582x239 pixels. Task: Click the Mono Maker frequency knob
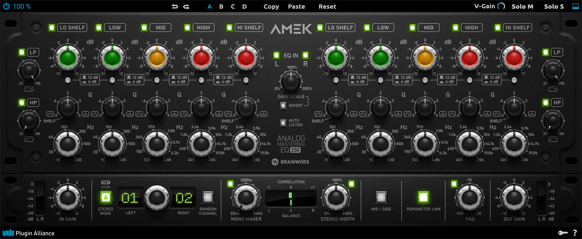[245, 197]
